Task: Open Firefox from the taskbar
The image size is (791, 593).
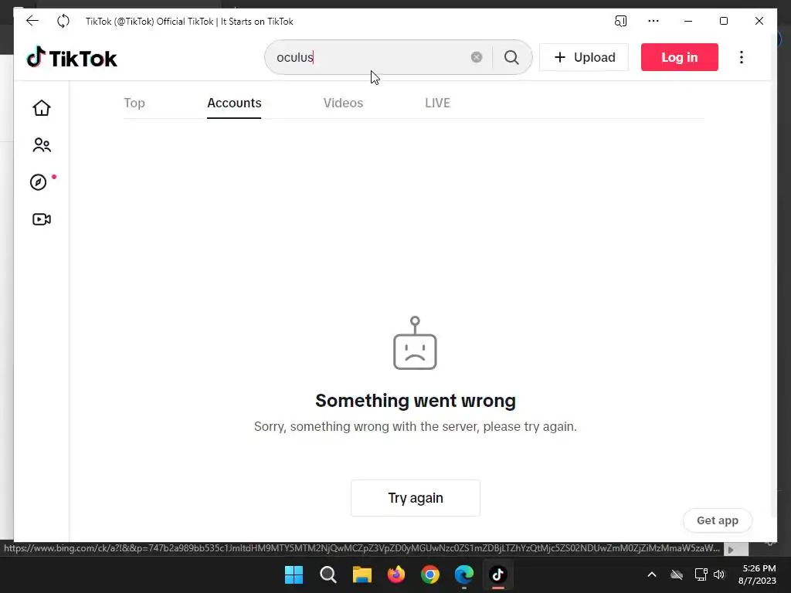Action: (x=396, y=574)
